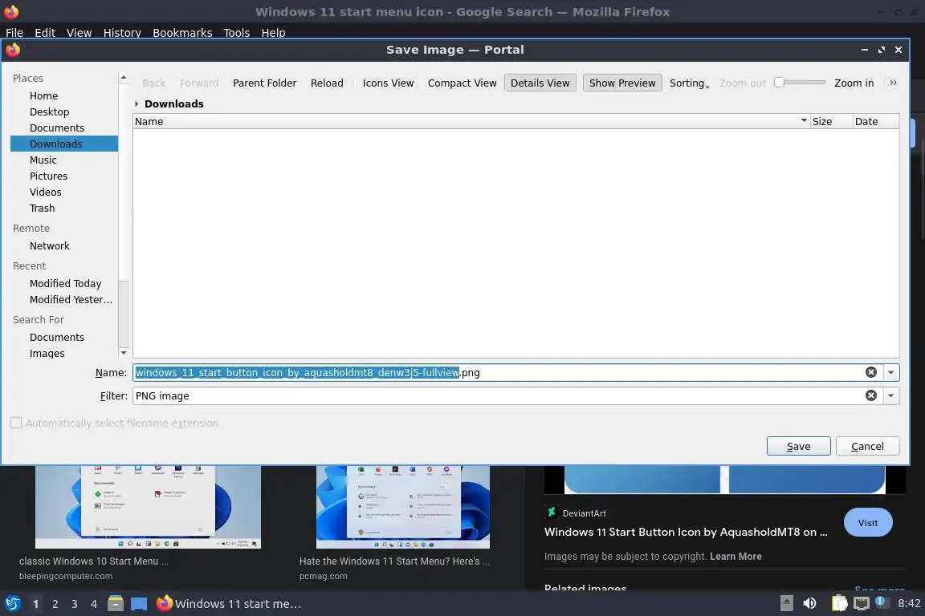Go to Parent Folder

click(264, 83)
